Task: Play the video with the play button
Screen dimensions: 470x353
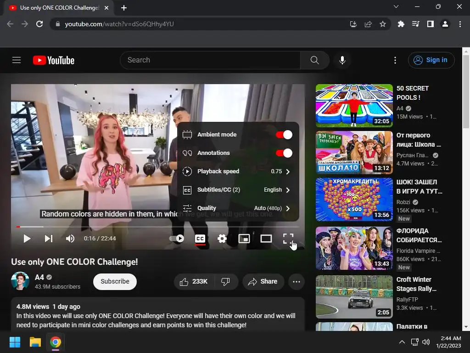Action: (27, 239)
